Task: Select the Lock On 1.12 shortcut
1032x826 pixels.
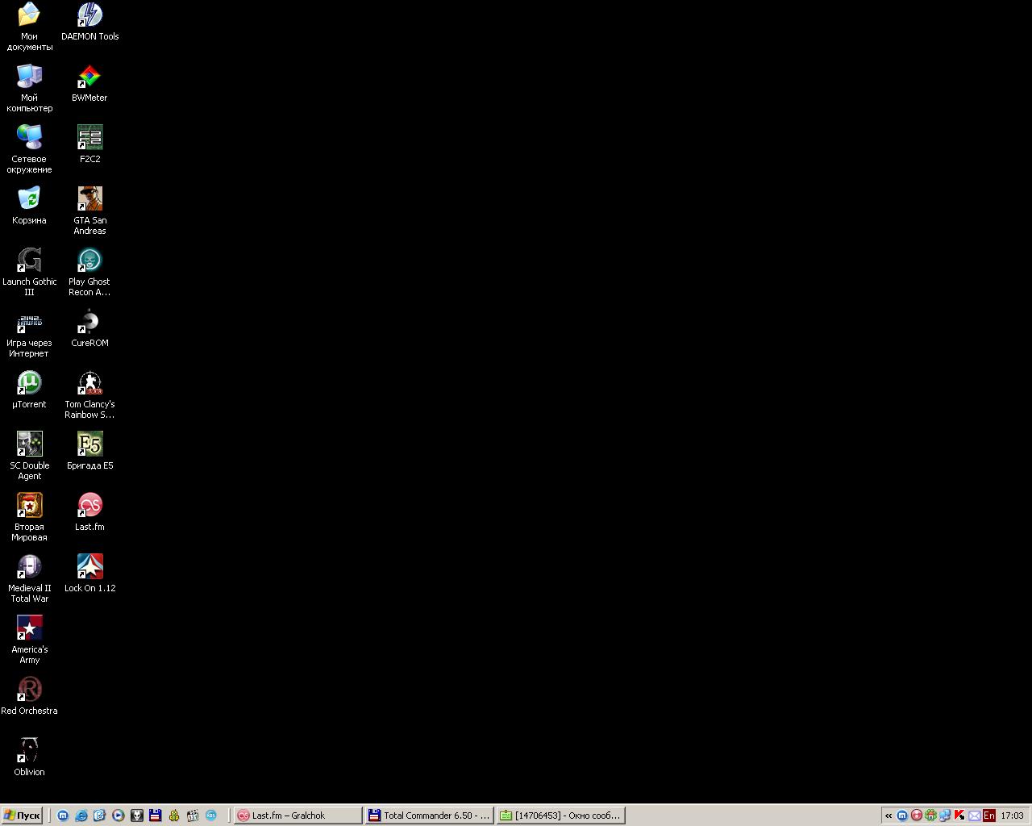Action: tap(89, 567)
